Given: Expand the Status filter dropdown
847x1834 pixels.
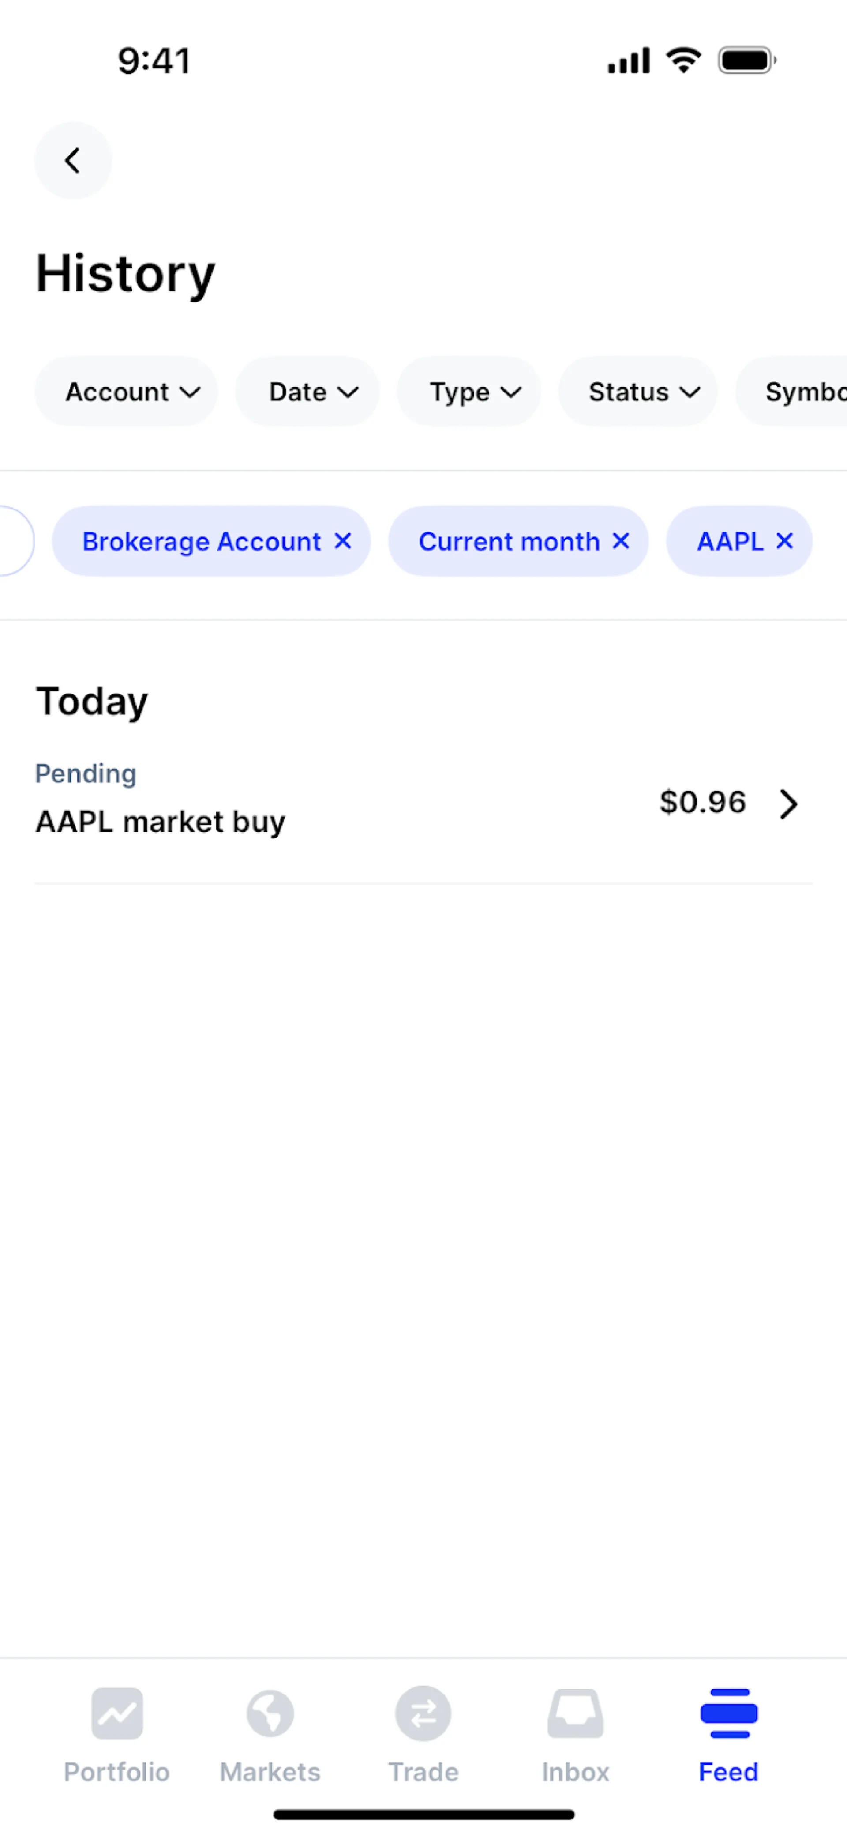Looking at the screenshot, I should [x=638, y=392].
